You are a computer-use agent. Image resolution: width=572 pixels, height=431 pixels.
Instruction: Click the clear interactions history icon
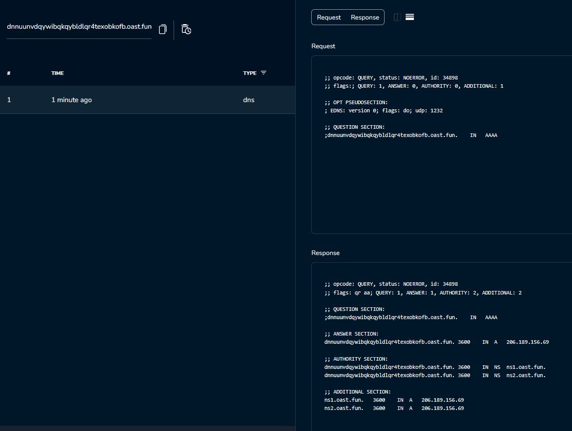click(186, 29)
